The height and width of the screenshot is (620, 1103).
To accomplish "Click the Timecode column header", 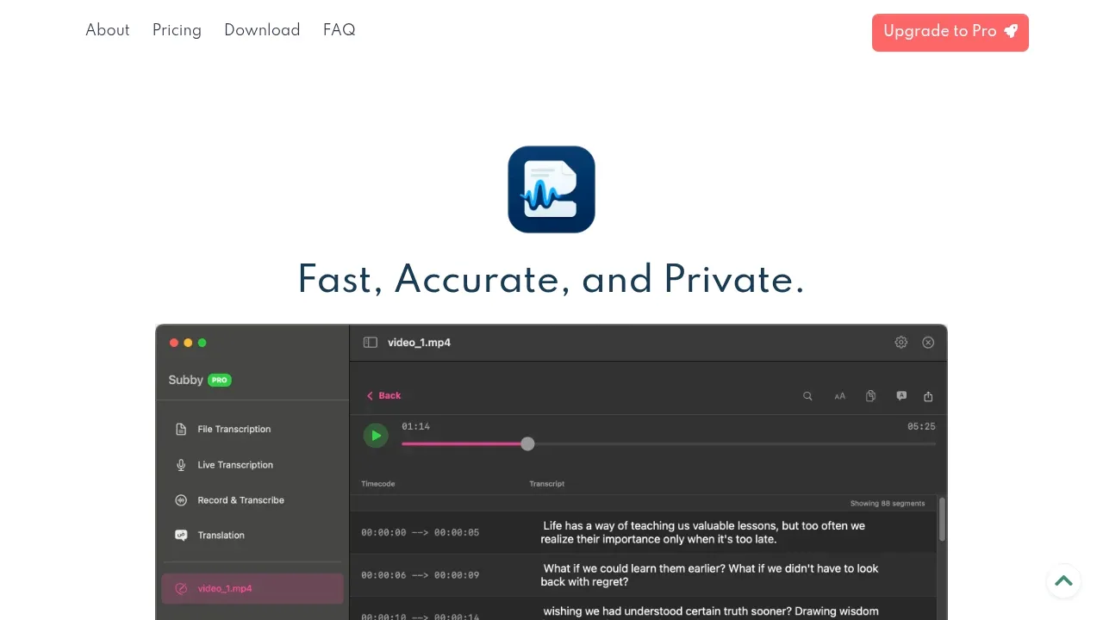I will [377, 484].
